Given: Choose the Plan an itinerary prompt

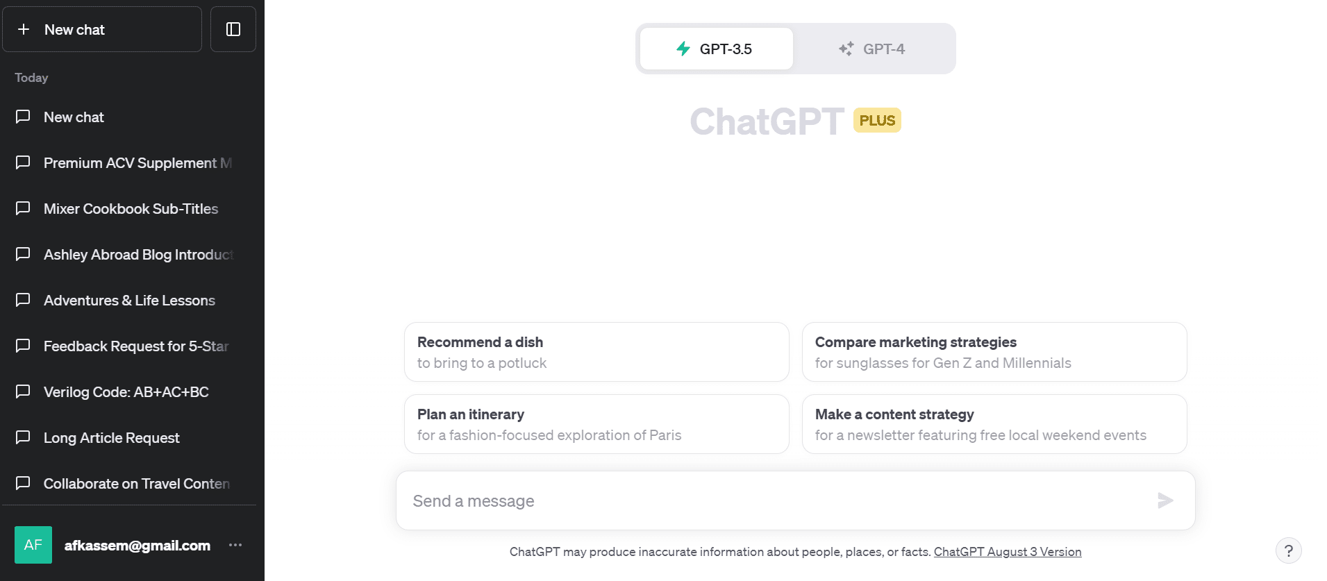Looking at the screenshot, I should [596, 424].
